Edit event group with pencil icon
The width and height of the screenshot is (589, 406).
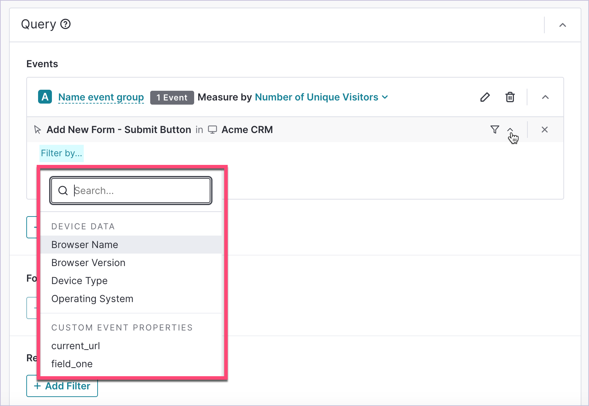[485, 97]
